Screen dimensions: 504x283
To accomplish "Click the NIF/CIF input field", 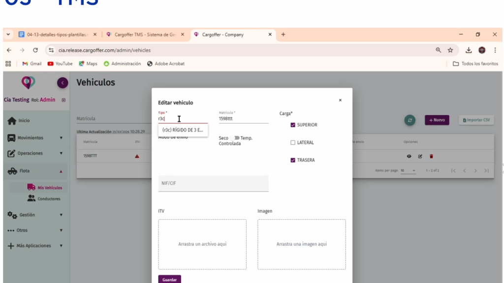I will (213, 183).
